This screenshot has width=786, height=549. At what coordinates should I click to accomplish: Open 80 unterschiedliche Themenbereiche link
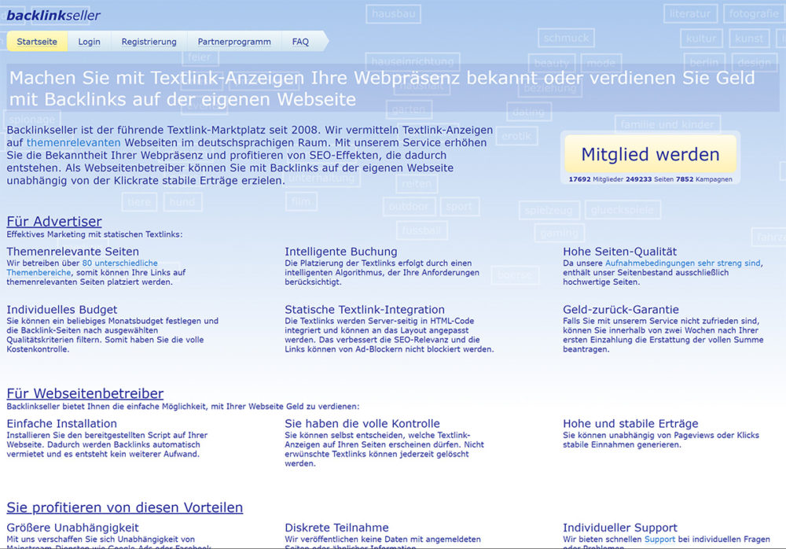click(82, 267)
